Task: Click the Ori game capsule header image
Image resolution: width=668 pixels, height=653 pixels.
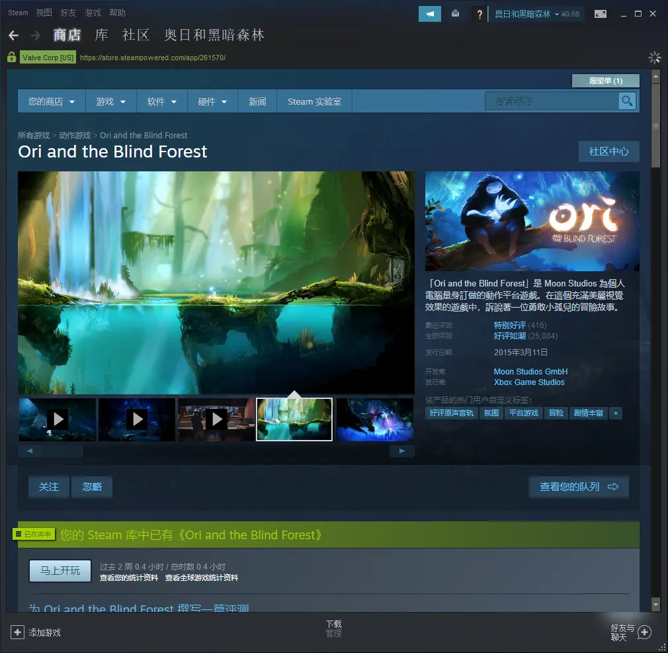Action: coord(532,221)
